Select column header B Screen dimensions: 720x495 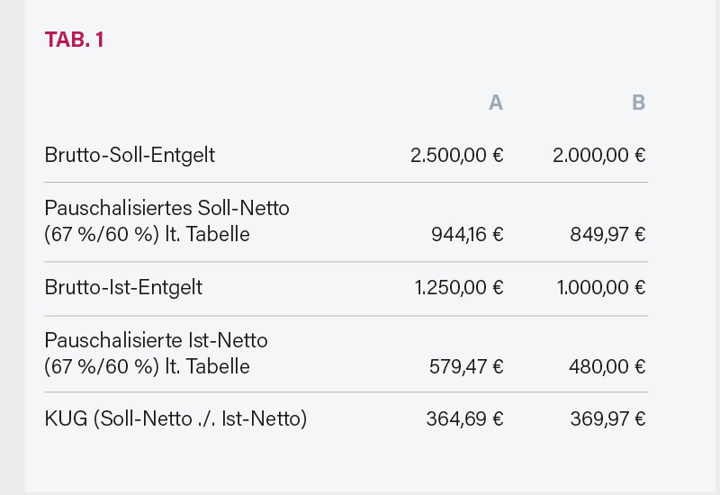(638, 103)
